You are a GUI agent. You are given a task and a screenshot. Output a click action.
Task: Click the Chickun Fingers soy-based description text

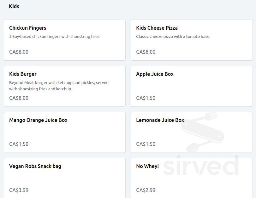click(54, 36)
